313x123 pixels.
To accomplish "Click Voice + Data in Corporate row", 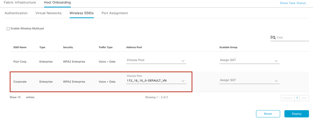I will [107, 82].
